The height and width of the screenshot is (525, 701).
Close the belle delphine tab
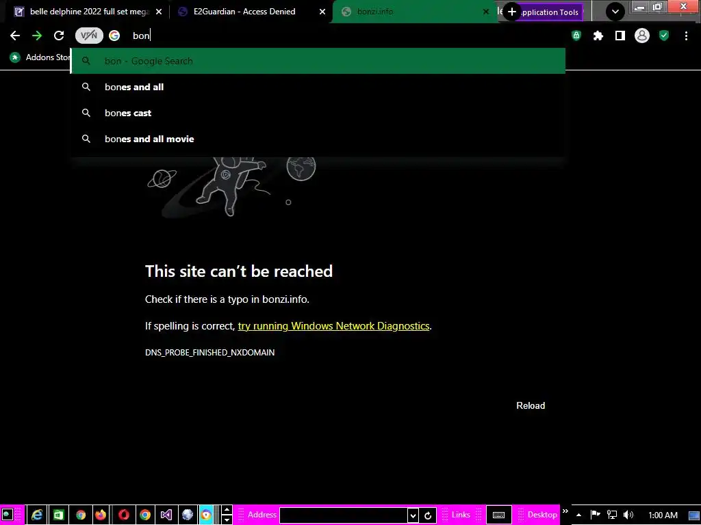(159, 12)
